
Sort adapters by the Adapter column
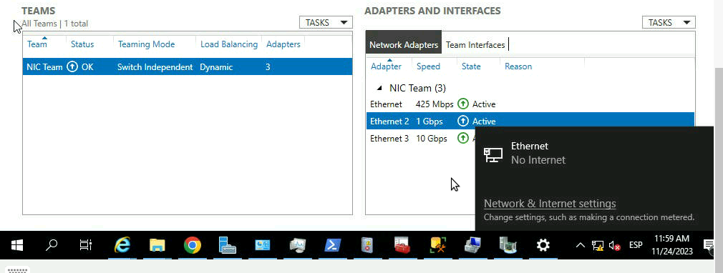[x=386, y=66]
